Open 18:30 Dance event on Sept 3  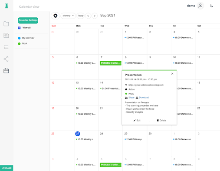[184, 38]
